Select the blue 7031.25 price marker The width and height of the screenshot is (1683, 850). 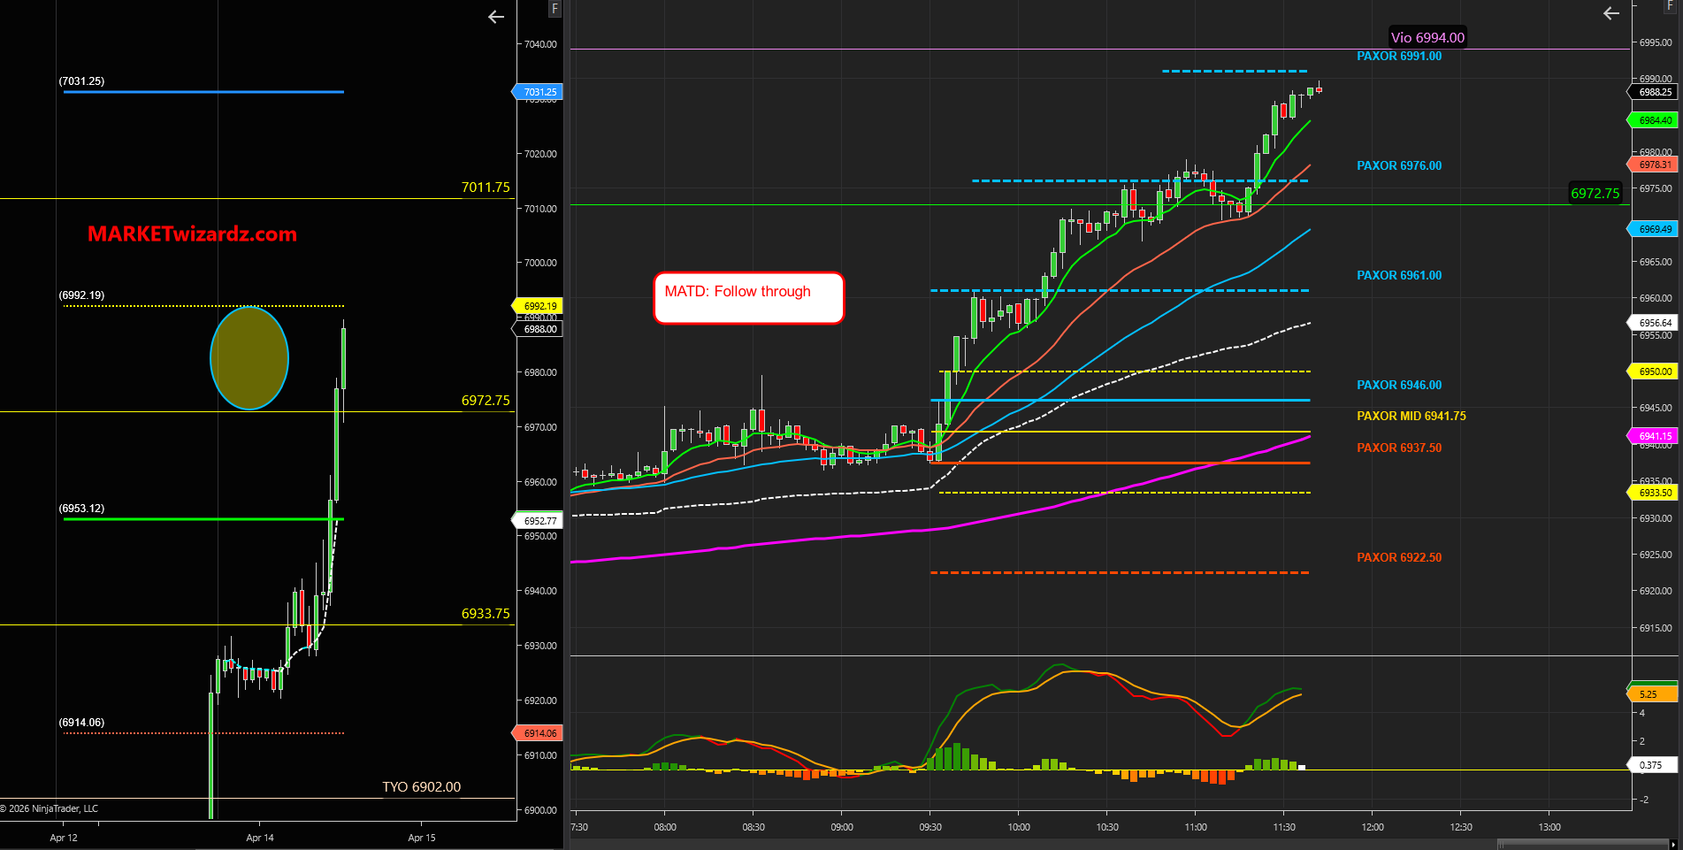point(539,92)
